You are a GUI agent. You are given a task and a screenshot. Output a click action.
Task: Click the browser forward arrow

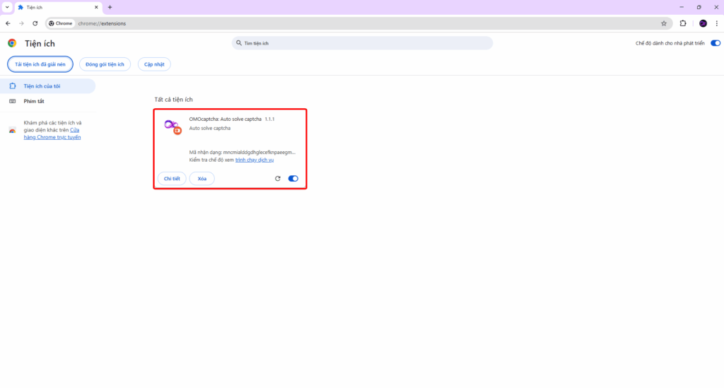(21, 23)
